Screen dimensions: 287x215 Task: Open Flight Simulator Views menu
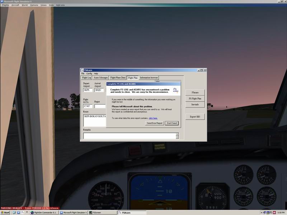(43, 5)
